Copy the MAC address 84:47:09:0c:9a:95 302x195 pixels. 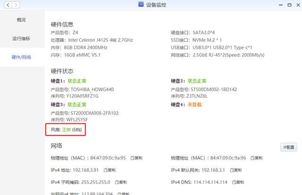click(x=136, y=158)
